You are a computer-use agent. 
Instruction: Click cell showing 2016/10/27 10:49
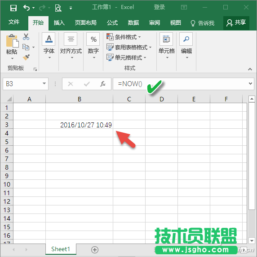80,125
